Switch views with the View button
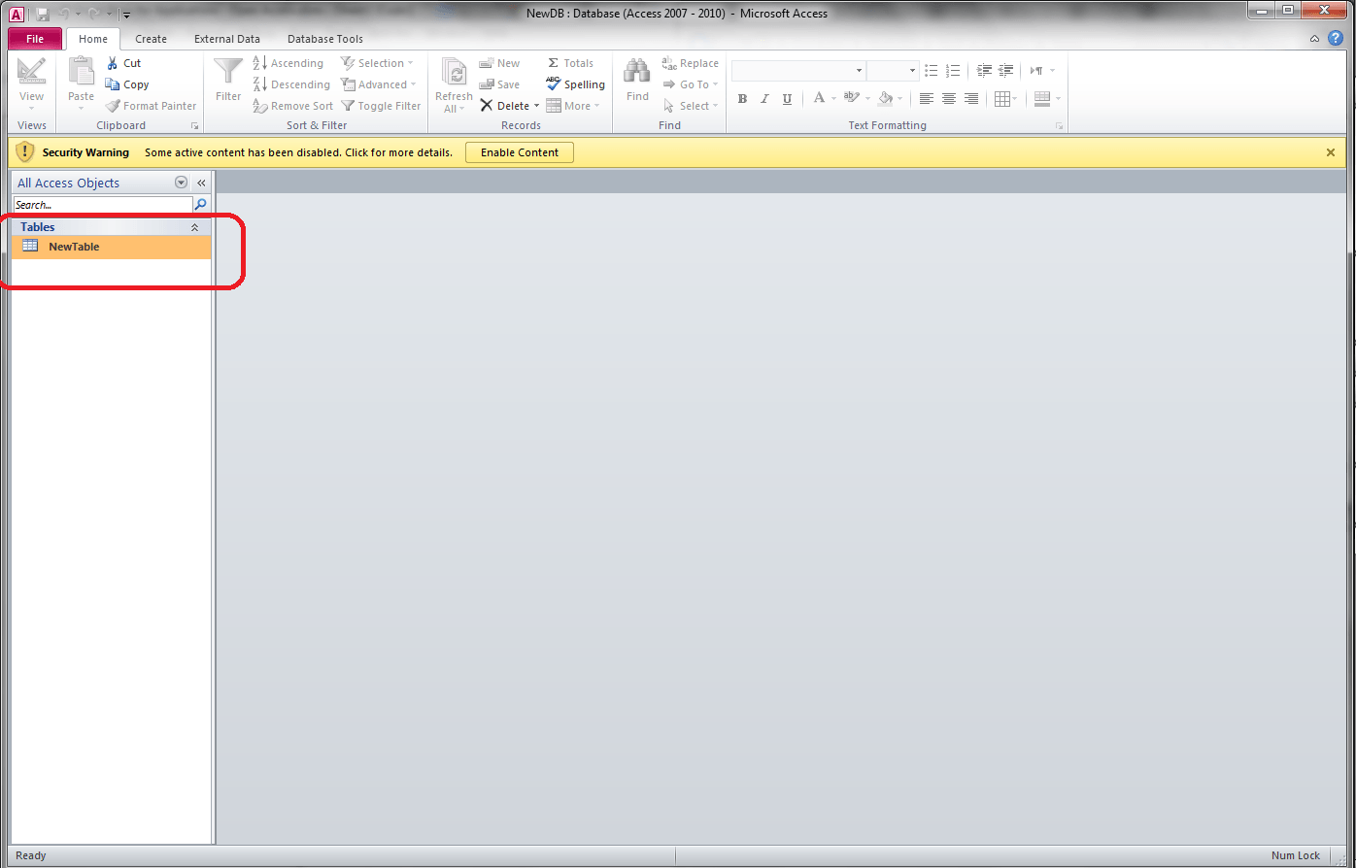 click(x=31, y=83)
